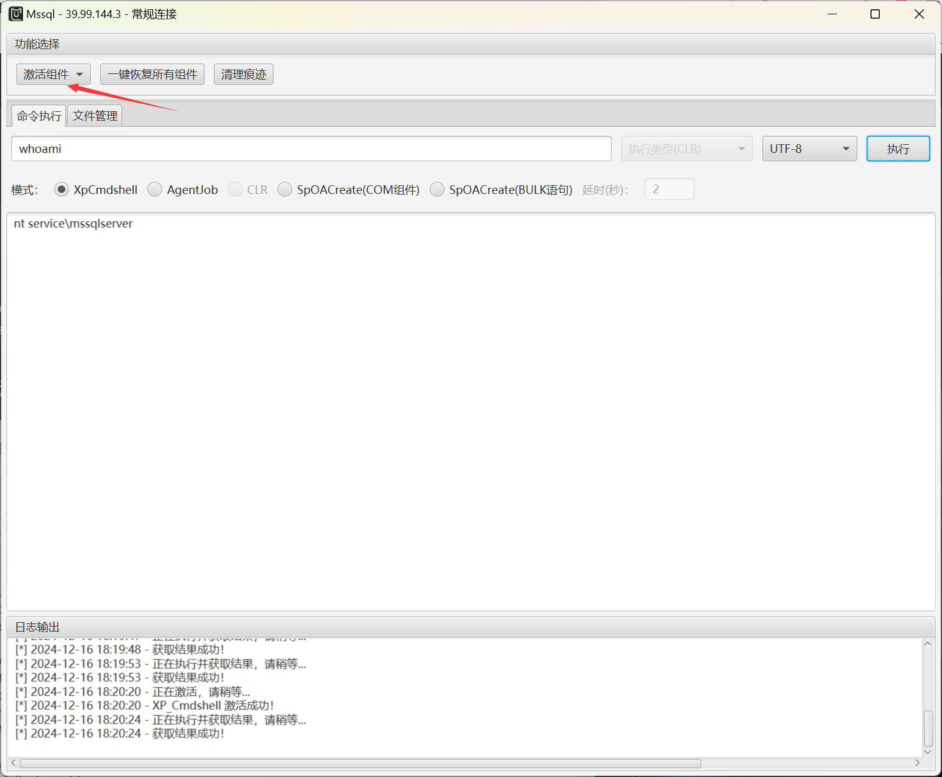
Task: Select the XpCmdshell mode radio button
Action: [x=61, y=190]
